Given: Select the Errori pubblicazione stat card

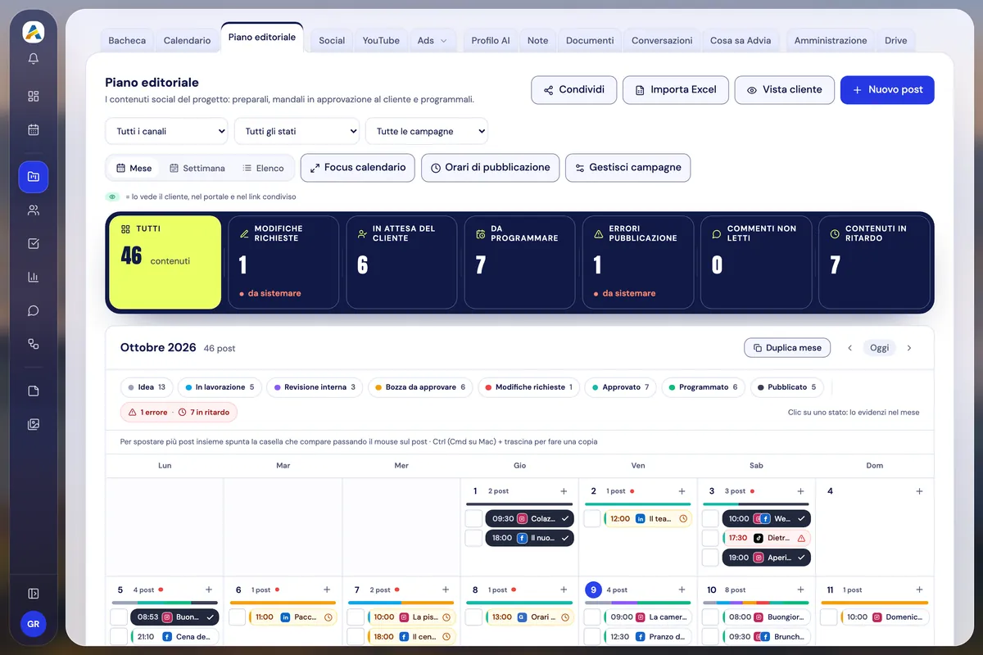Looking at the screenshot, I should pos(637,262).
